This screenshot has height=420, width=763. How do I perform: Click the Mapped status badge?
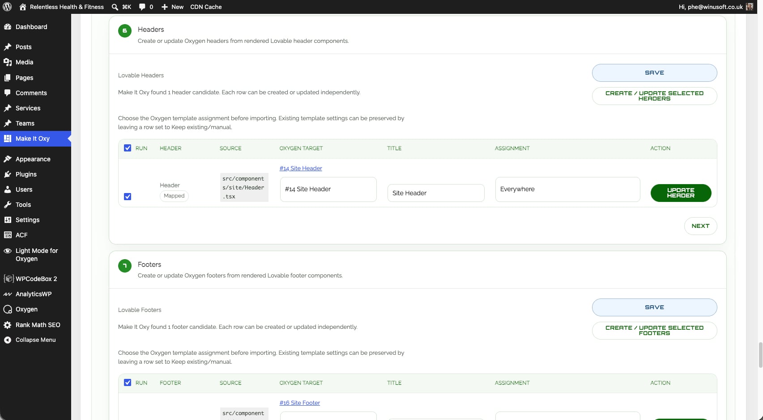pyautogui.click(x=174, y=196)
